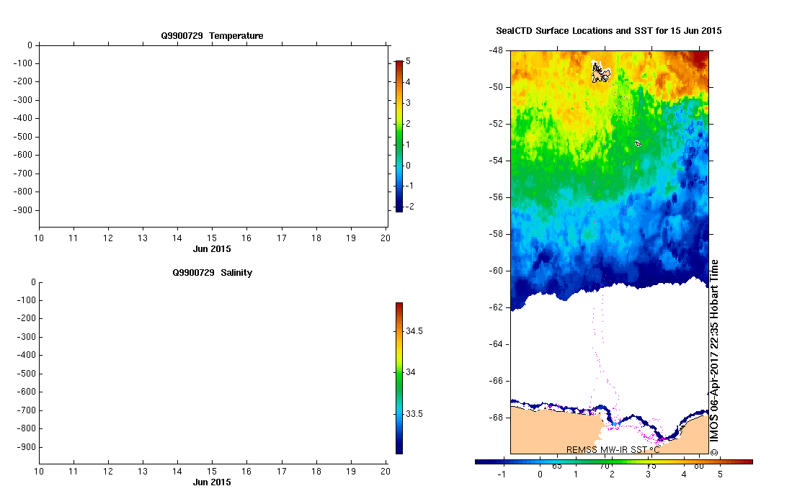Click the '5' tick on the Temperature colorbar

click(408, 61)
